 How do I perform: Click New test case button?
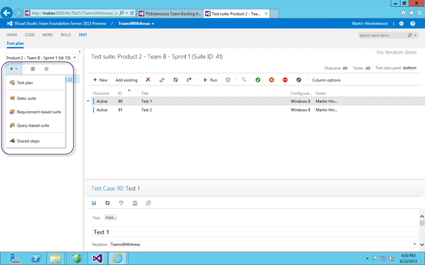tap(100, 80)
